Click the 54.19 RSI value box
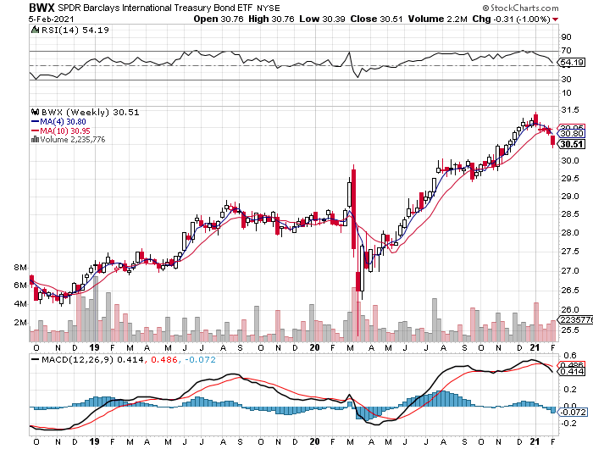The height and width of the screenshot is (449, 593). pos(572,62)
